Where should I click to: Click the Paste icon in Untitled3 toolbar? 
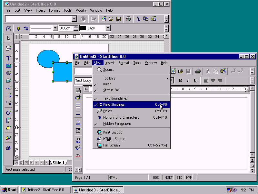(223, 71)
